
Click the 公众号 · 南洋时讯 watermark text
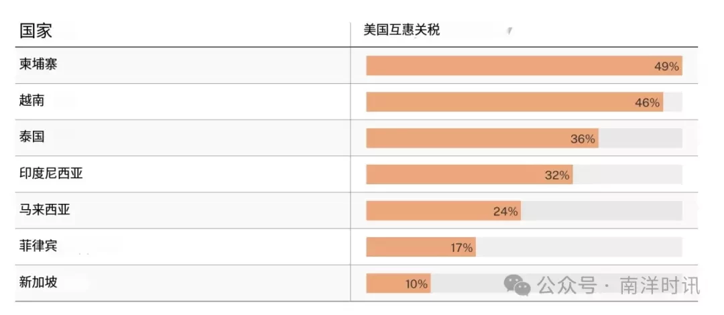tap(619, 286)
